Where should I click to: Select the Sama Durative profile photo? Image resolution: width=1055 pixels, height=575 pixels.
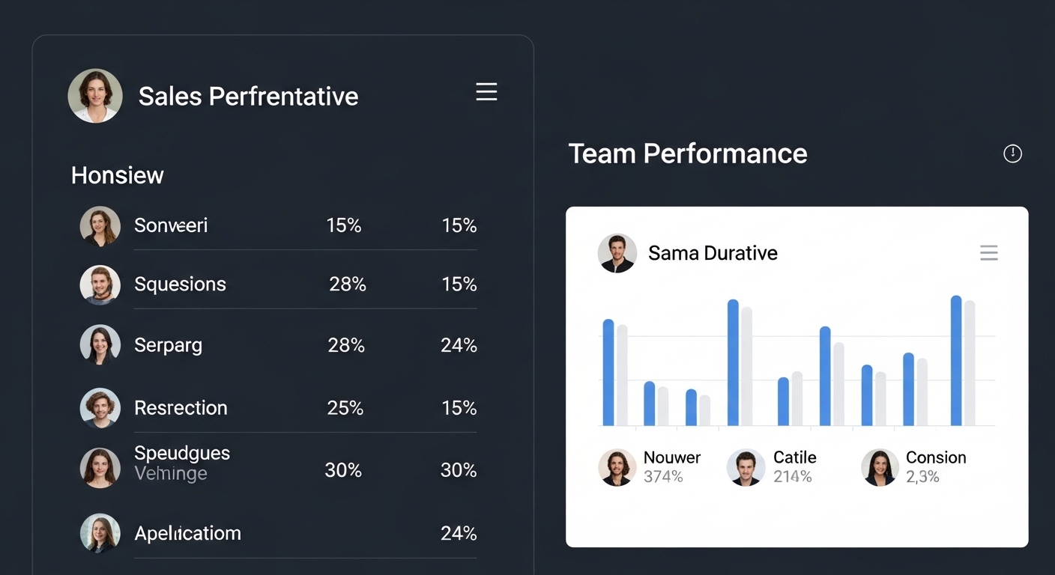coord(617,253)
